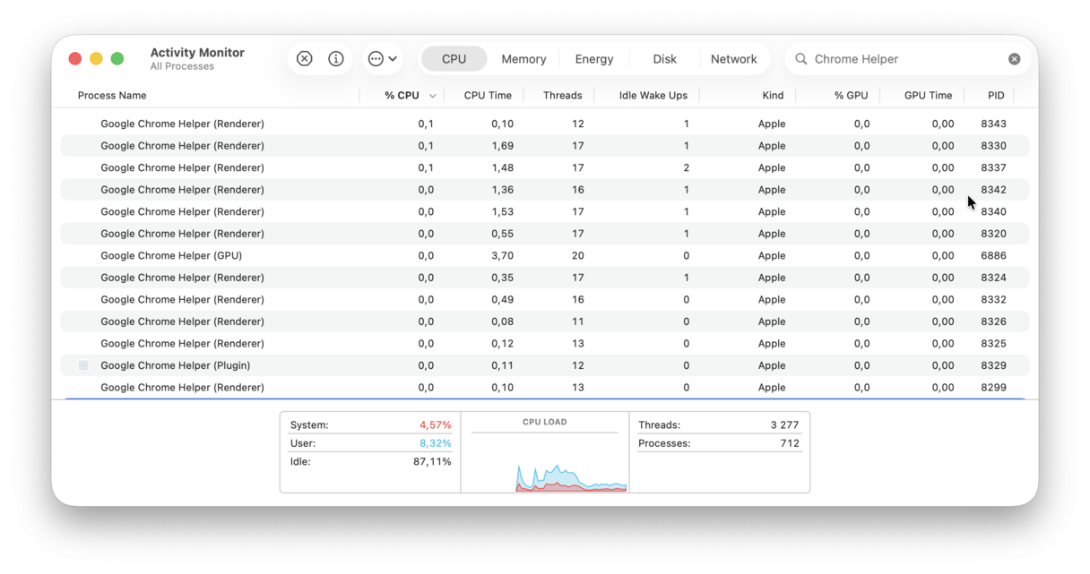Toggle sort direction on the % CPU column
1090x574 pixels.
coord(402,95)
